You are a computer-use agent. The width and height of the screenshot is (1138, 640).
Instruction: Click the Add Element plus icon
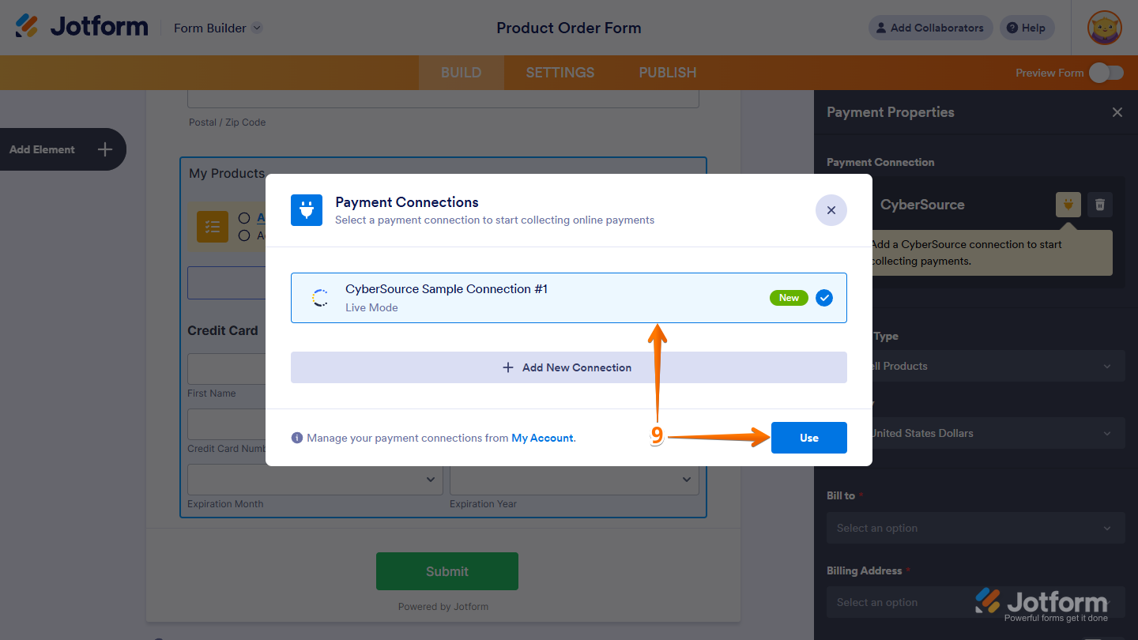pos(104,149)
